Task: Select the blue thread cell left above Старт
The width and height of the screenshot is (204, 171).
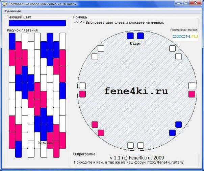Action: 130,36
